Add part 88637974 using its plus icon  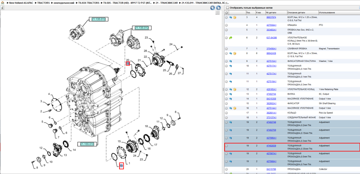click(226, 17)
